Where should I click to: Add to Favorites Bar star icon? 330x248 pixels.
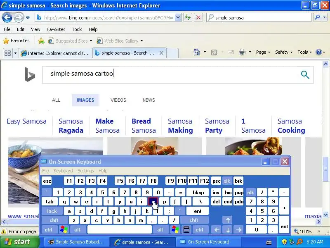click(41, 41)
